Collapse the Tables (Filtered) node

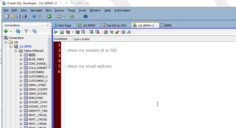pos(16,51)
